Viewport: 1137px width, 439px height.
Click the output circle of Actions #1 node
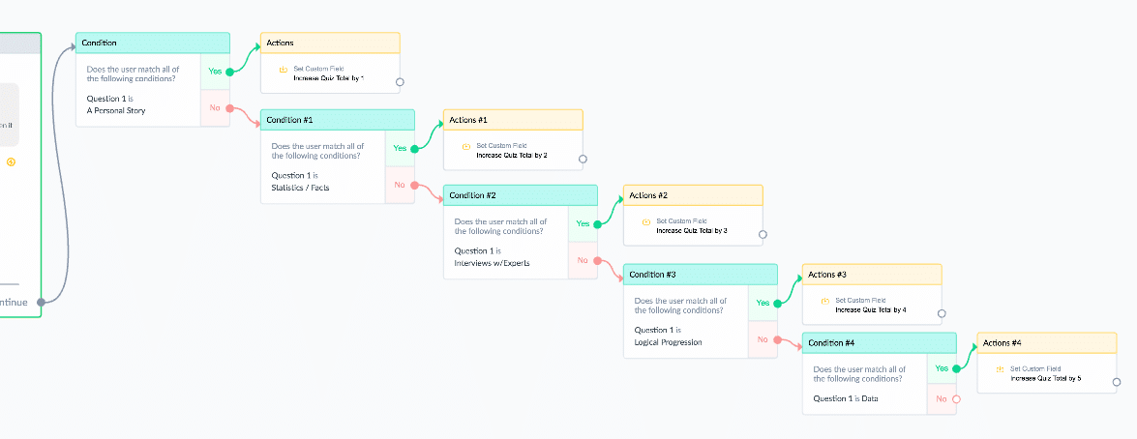[x=583, y=160]
